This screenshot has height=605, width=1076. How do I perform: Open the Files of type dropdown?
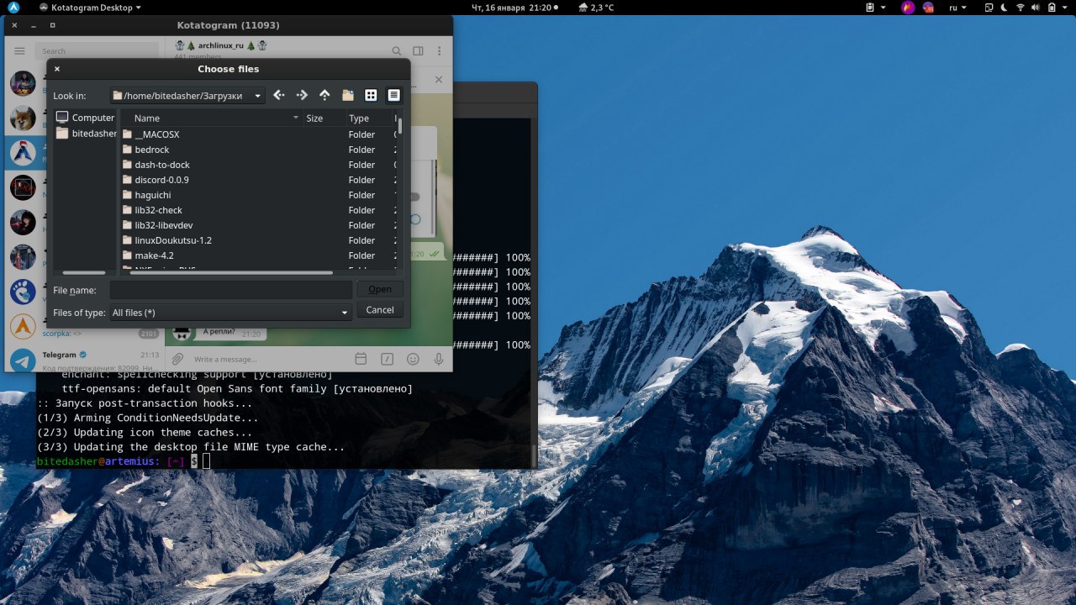pos(230,313)
